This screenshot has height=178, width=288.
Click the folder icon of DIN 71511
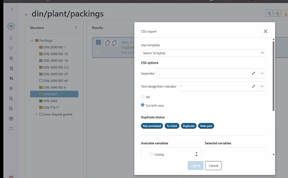[x=41, y=107]
